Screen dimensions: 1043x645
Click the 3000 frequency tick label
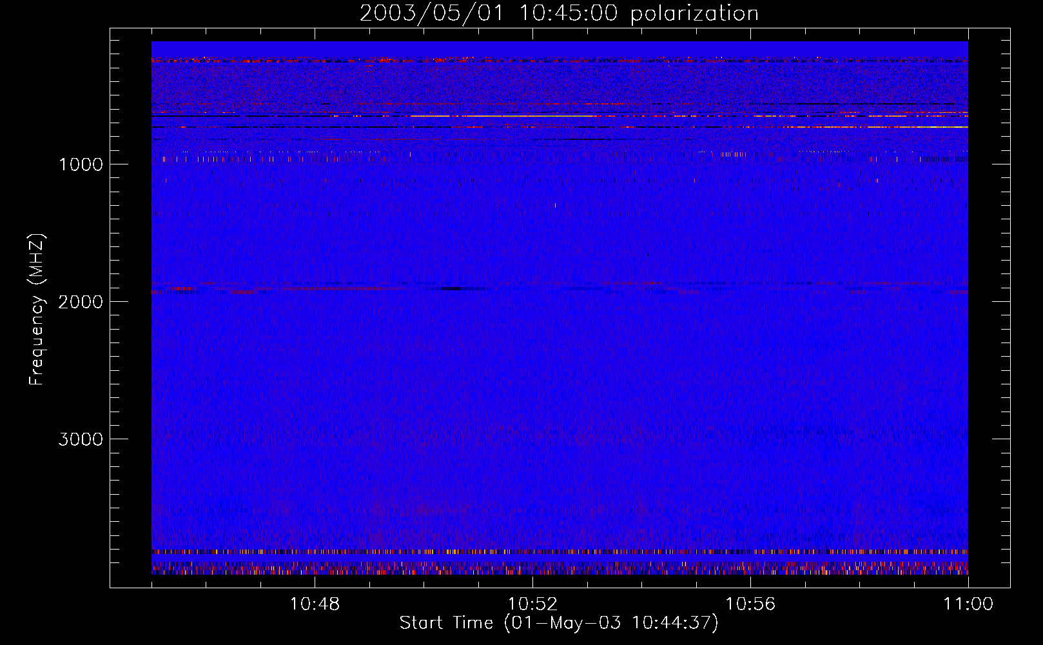point(81,439)
